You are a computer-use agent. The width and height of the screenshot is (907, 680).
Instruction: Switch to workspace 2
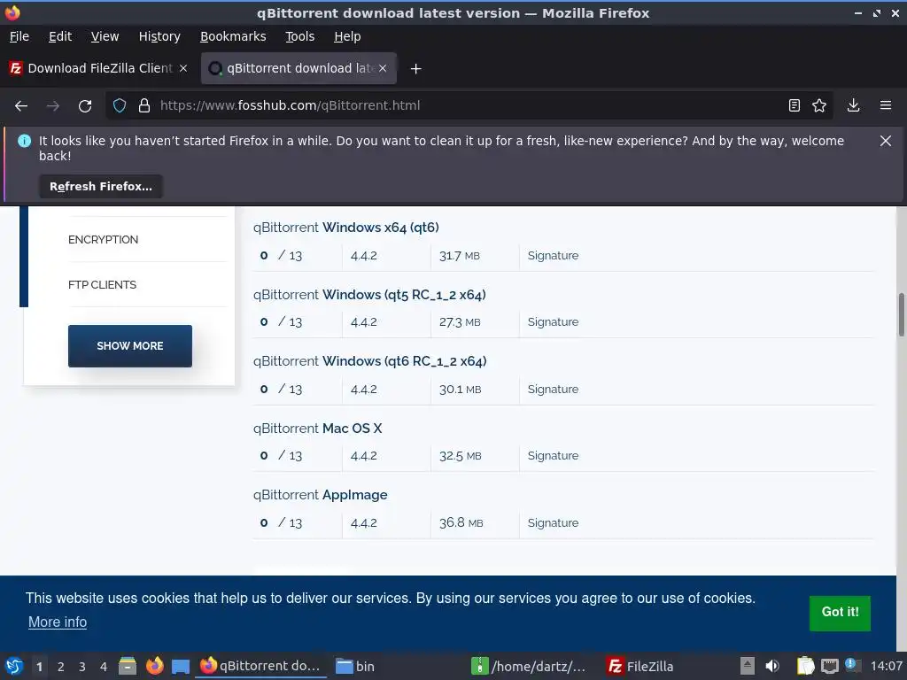(61, 667)
